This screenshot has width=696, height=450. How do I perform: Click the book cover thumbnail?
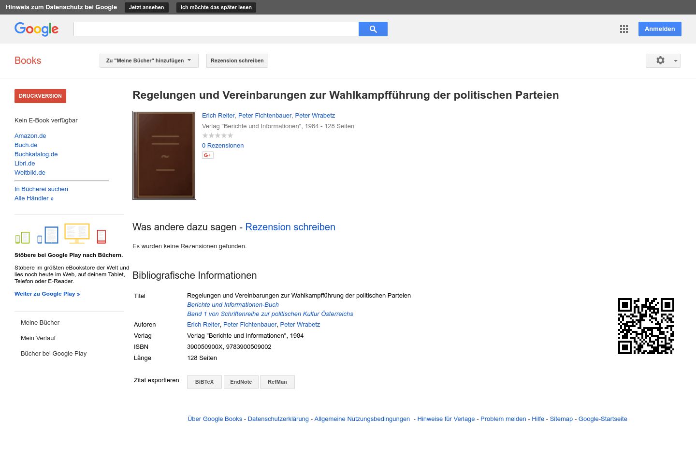click(164, 155)
